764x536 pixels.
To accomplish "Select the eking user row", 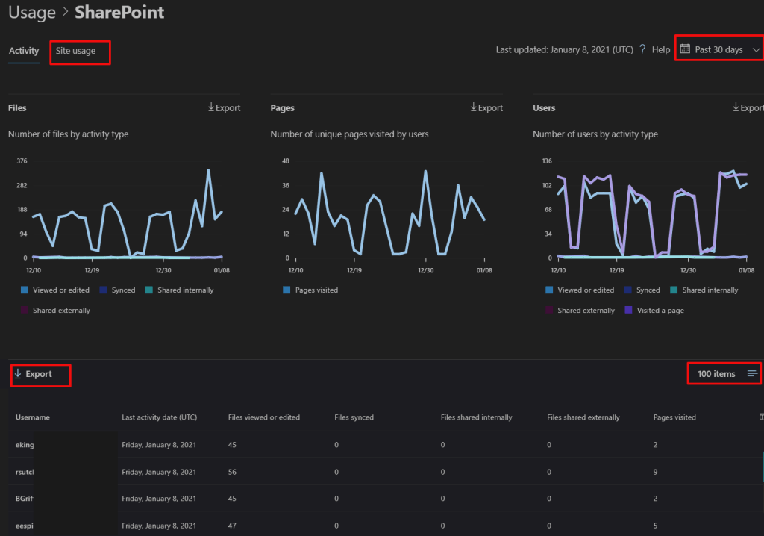I will pyautogui.click(x=25, y=444).
